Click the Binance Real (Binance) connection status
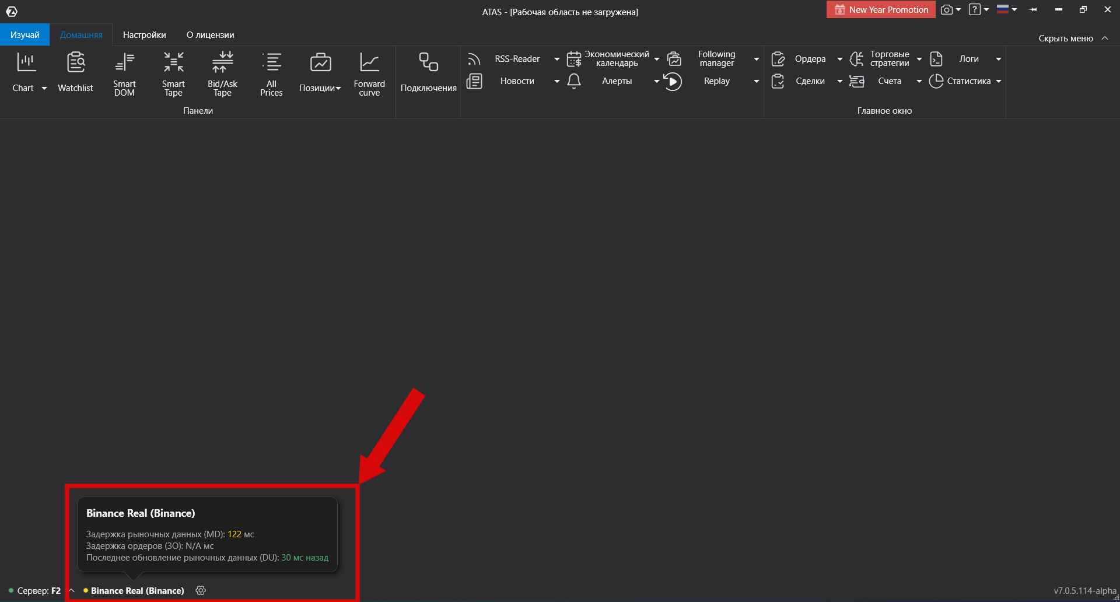 pos(134,590)
